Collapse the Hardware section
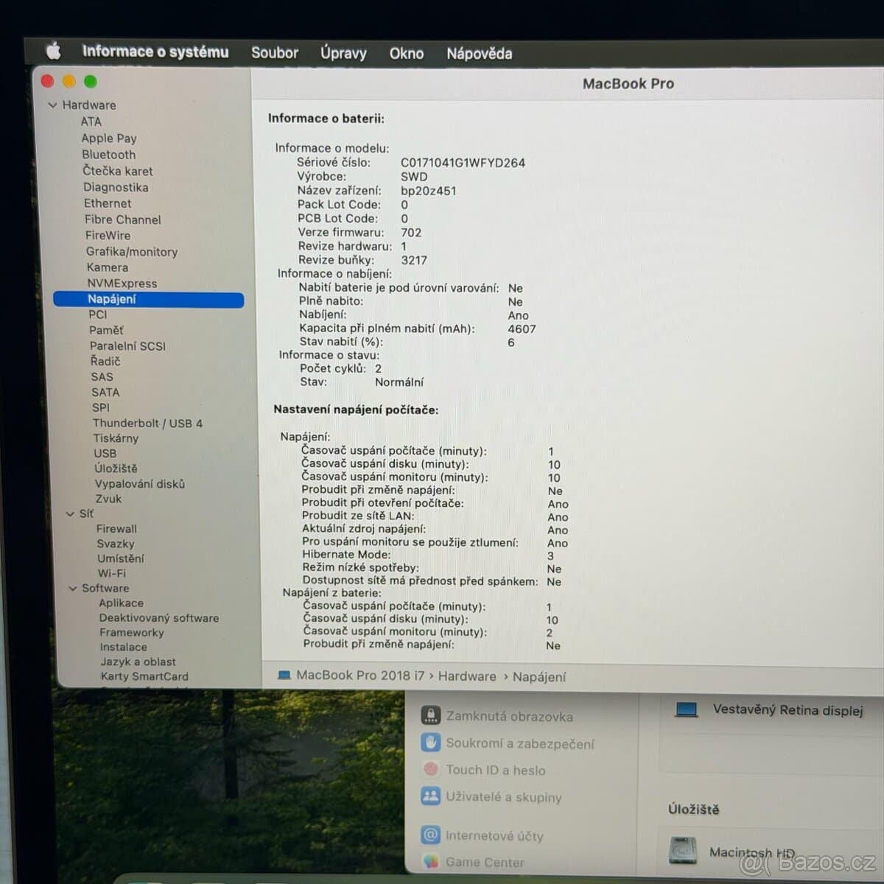The image size is (884, 884). (x=53, y=105)
